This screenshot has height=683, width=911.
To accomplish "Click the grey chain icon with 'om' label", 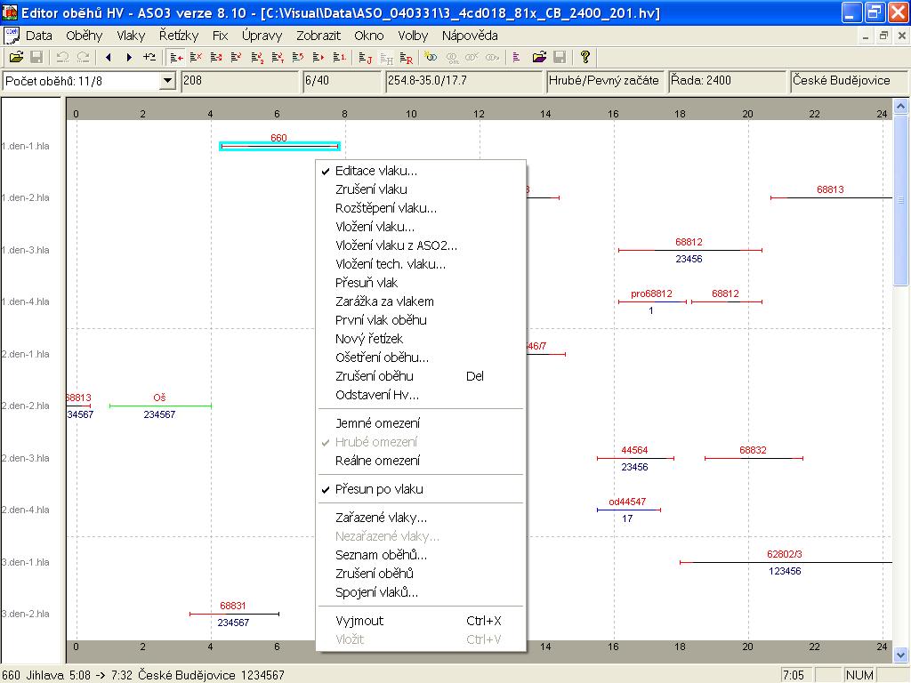I will [452, 57].
